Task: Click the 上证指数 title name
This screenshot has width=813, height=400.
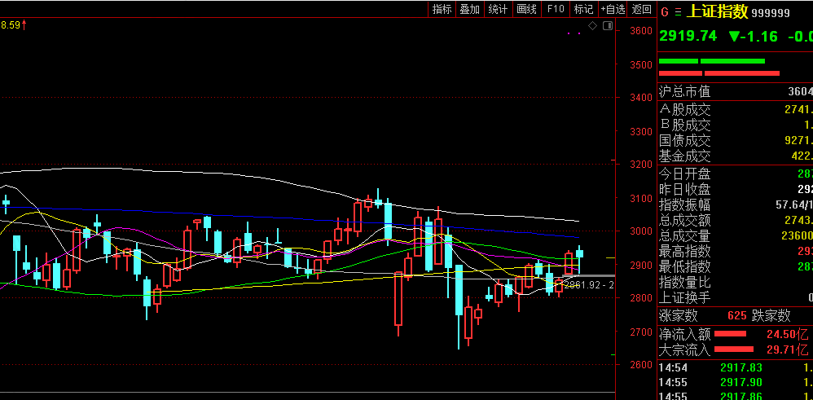Action: pyautogui.click(x=718, y=12)
